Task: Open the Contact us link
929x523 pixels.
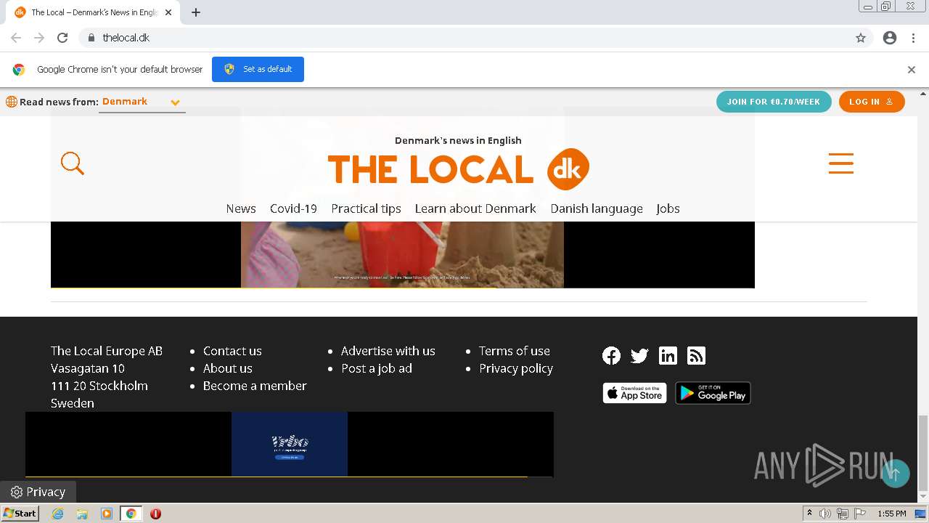Action: pyautogui.click(x=232, y=351)
